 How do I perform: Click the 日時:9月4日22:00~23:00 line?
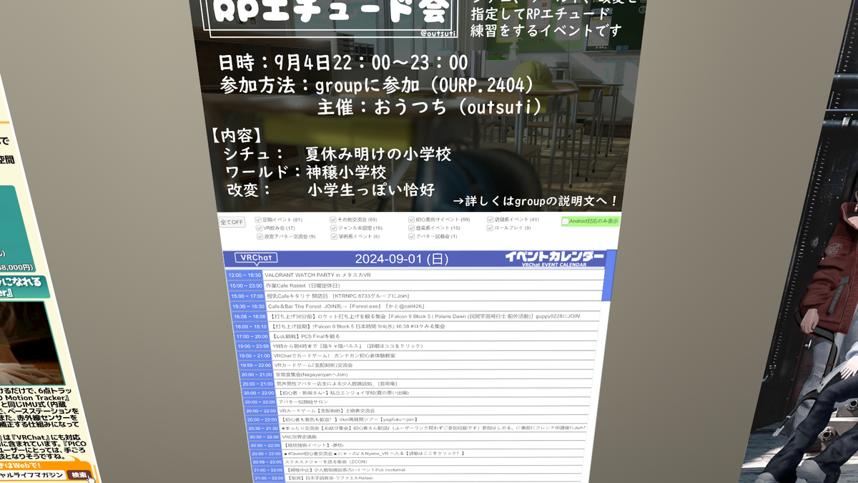[343, 62]
